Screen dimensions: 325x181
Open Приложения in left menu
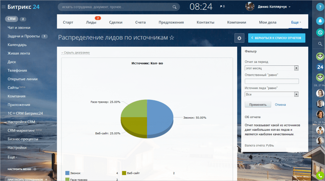coord(19,105)
